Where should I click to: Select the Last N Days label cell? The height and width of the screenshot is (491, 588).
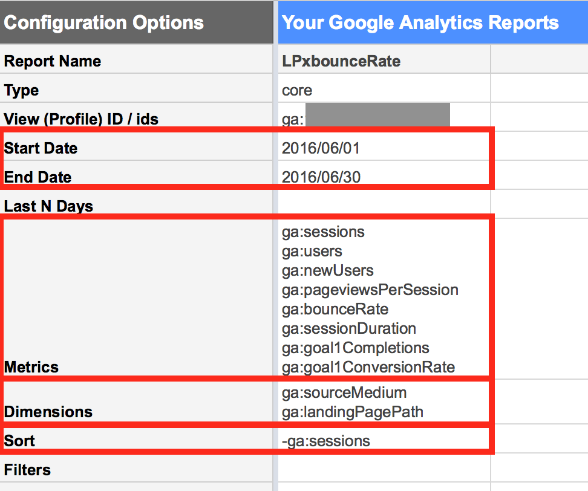click(x=137, y=204)
